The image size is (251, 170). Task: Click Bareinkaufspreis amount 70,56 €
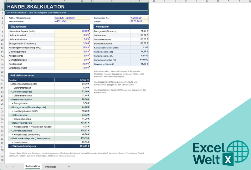point(72,100)
